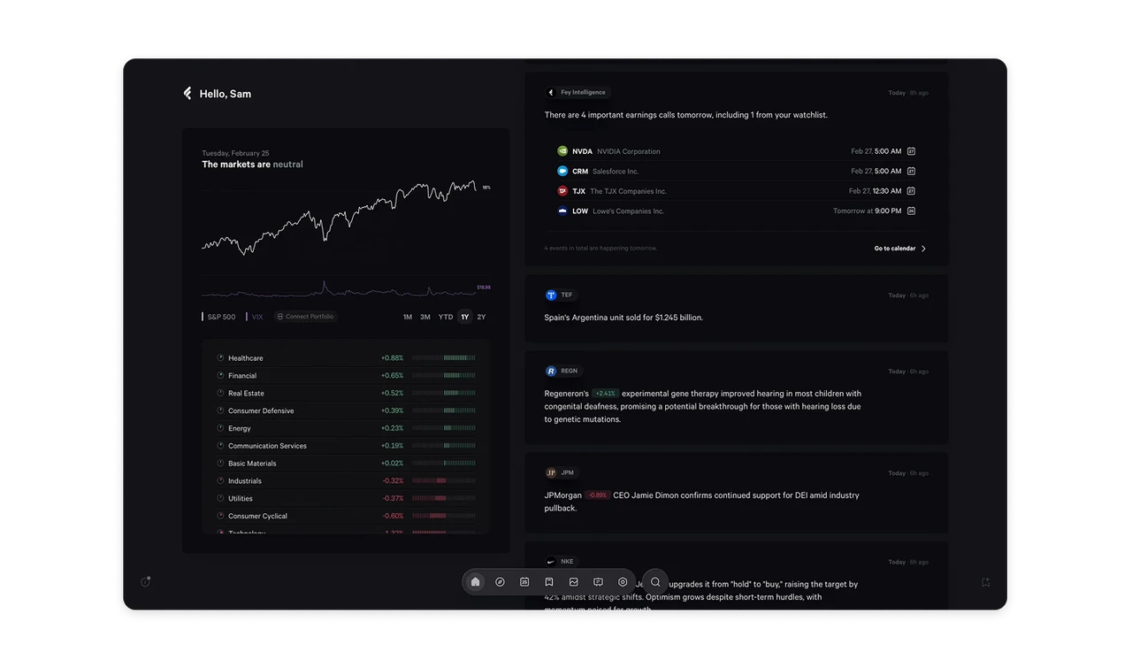Image resolution: width=1132 pixels, height=667 pixels.
Task: Click the TEF ticker logo badge
Action: [x=561, y=295]
